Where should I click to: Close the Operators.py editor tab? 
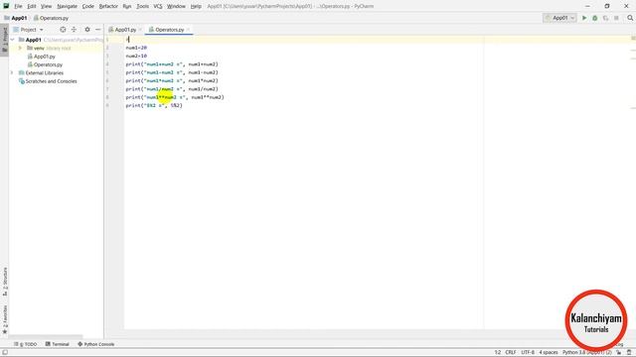[188, 30]
